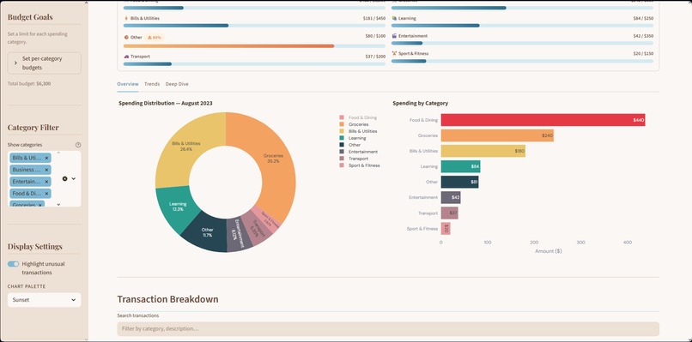Click the Entertainment clapperboard icon
The image size is (692, 342).
(394, 36)
